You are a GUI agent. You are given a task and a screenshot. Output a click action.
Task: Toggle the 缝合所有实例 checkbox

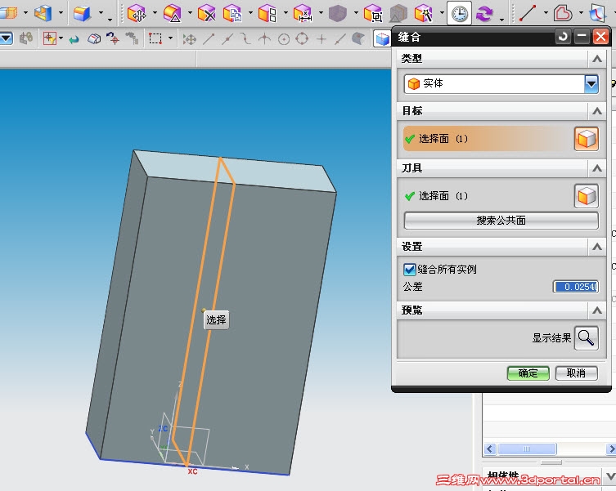tap(409, 270)
